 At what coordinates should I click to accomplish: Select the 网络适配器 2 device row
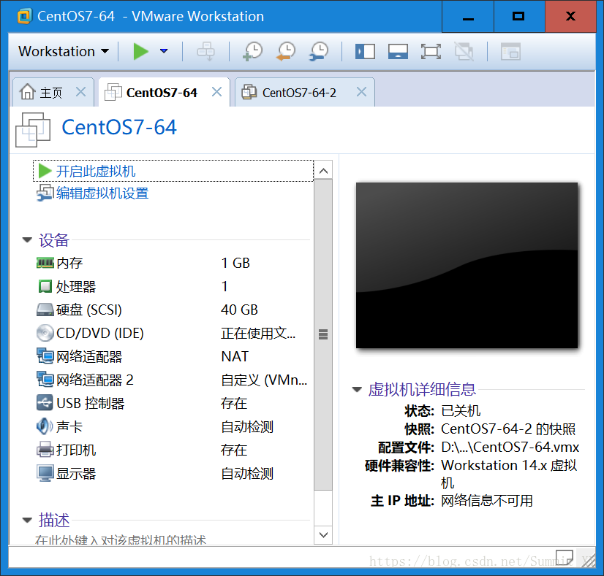click(x=172, y=380)
